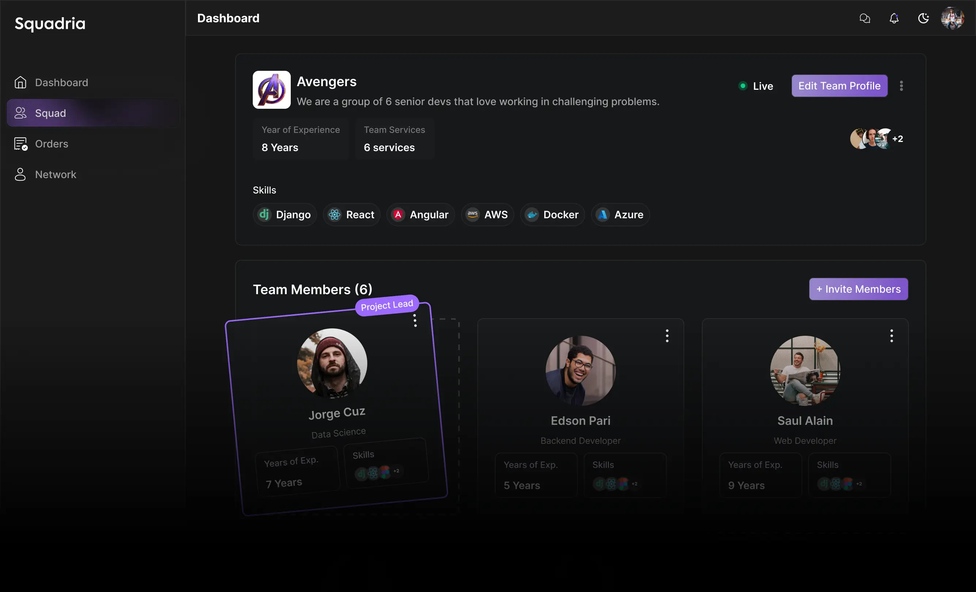Open the user profile avatar
This screenshot has height=592, width=976.
953,18
